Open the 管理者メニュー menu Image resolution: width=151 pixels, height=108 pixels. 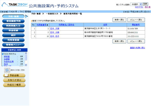pyautogui.click(x=13, y=45)
